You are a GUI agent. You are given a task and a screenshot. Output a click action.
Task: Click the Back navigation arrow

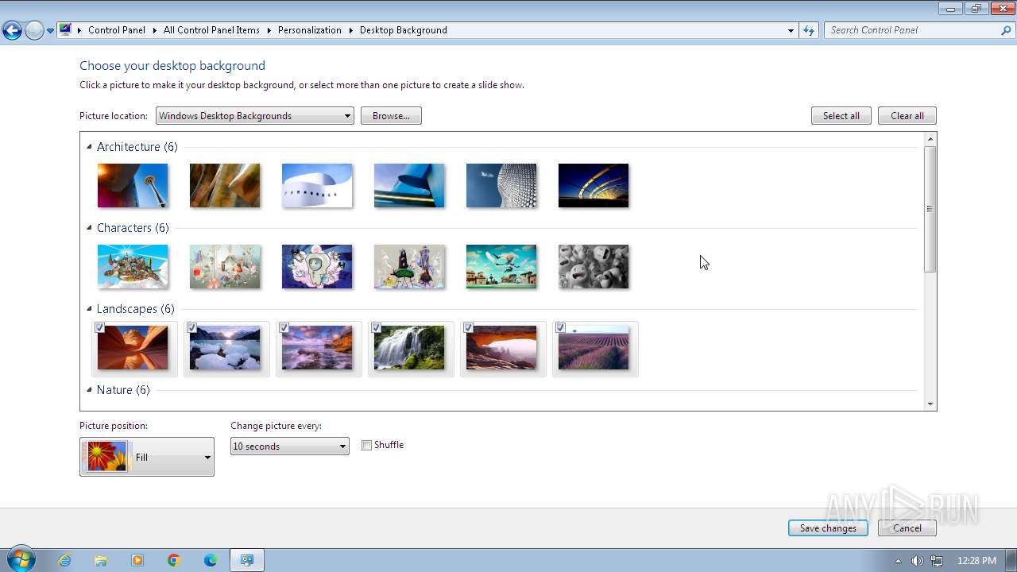click(12, 31)
